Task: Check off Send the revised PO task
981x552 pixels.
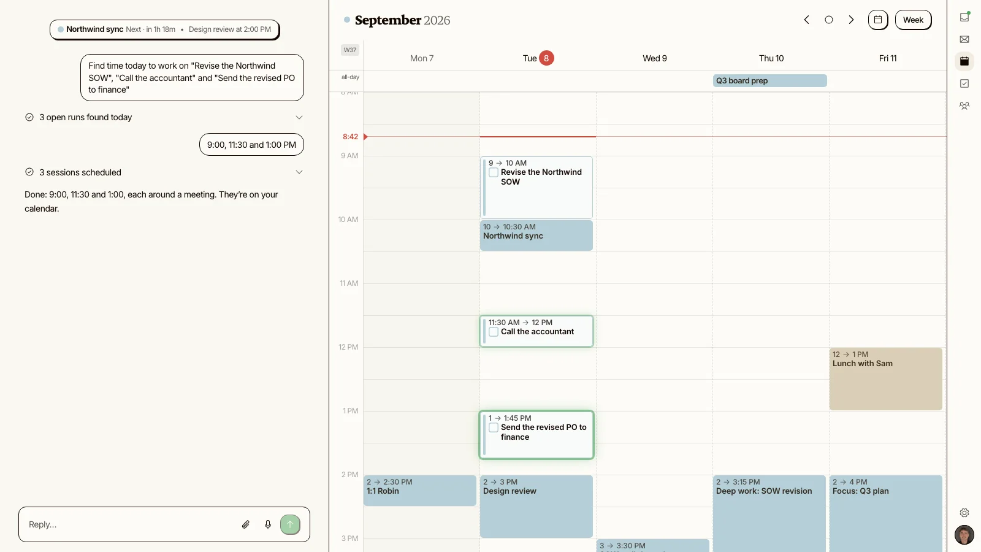Action: 494,427
